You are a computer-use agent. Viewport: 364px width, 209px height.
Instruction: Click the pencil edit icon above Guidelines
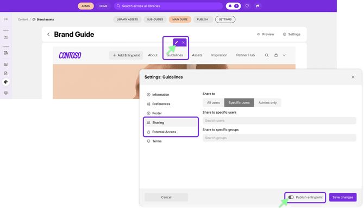pos(177,42)
